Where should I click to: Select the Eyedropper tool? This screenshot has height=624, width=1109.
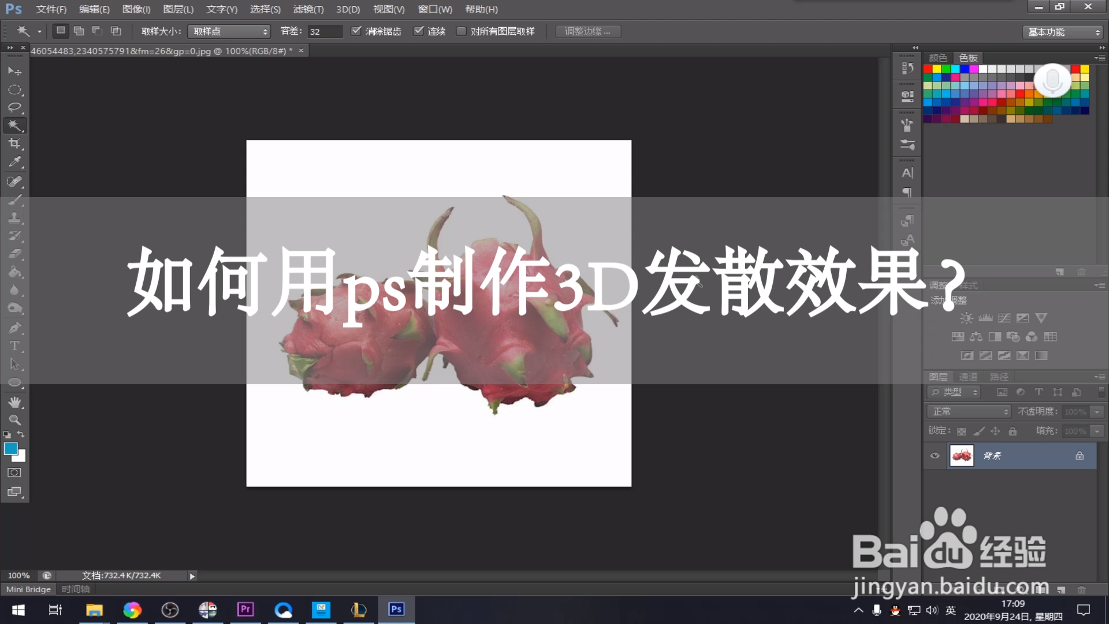point(14,162)
